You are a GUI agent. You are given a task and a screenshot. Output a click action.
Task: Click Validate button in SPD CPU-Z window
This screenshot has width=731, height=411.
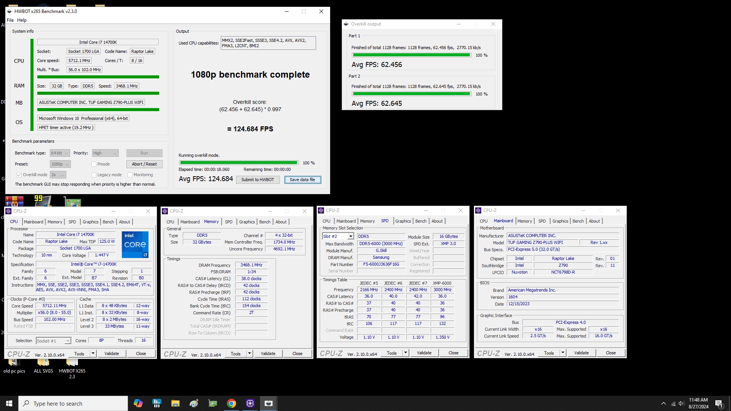[424, 353]
